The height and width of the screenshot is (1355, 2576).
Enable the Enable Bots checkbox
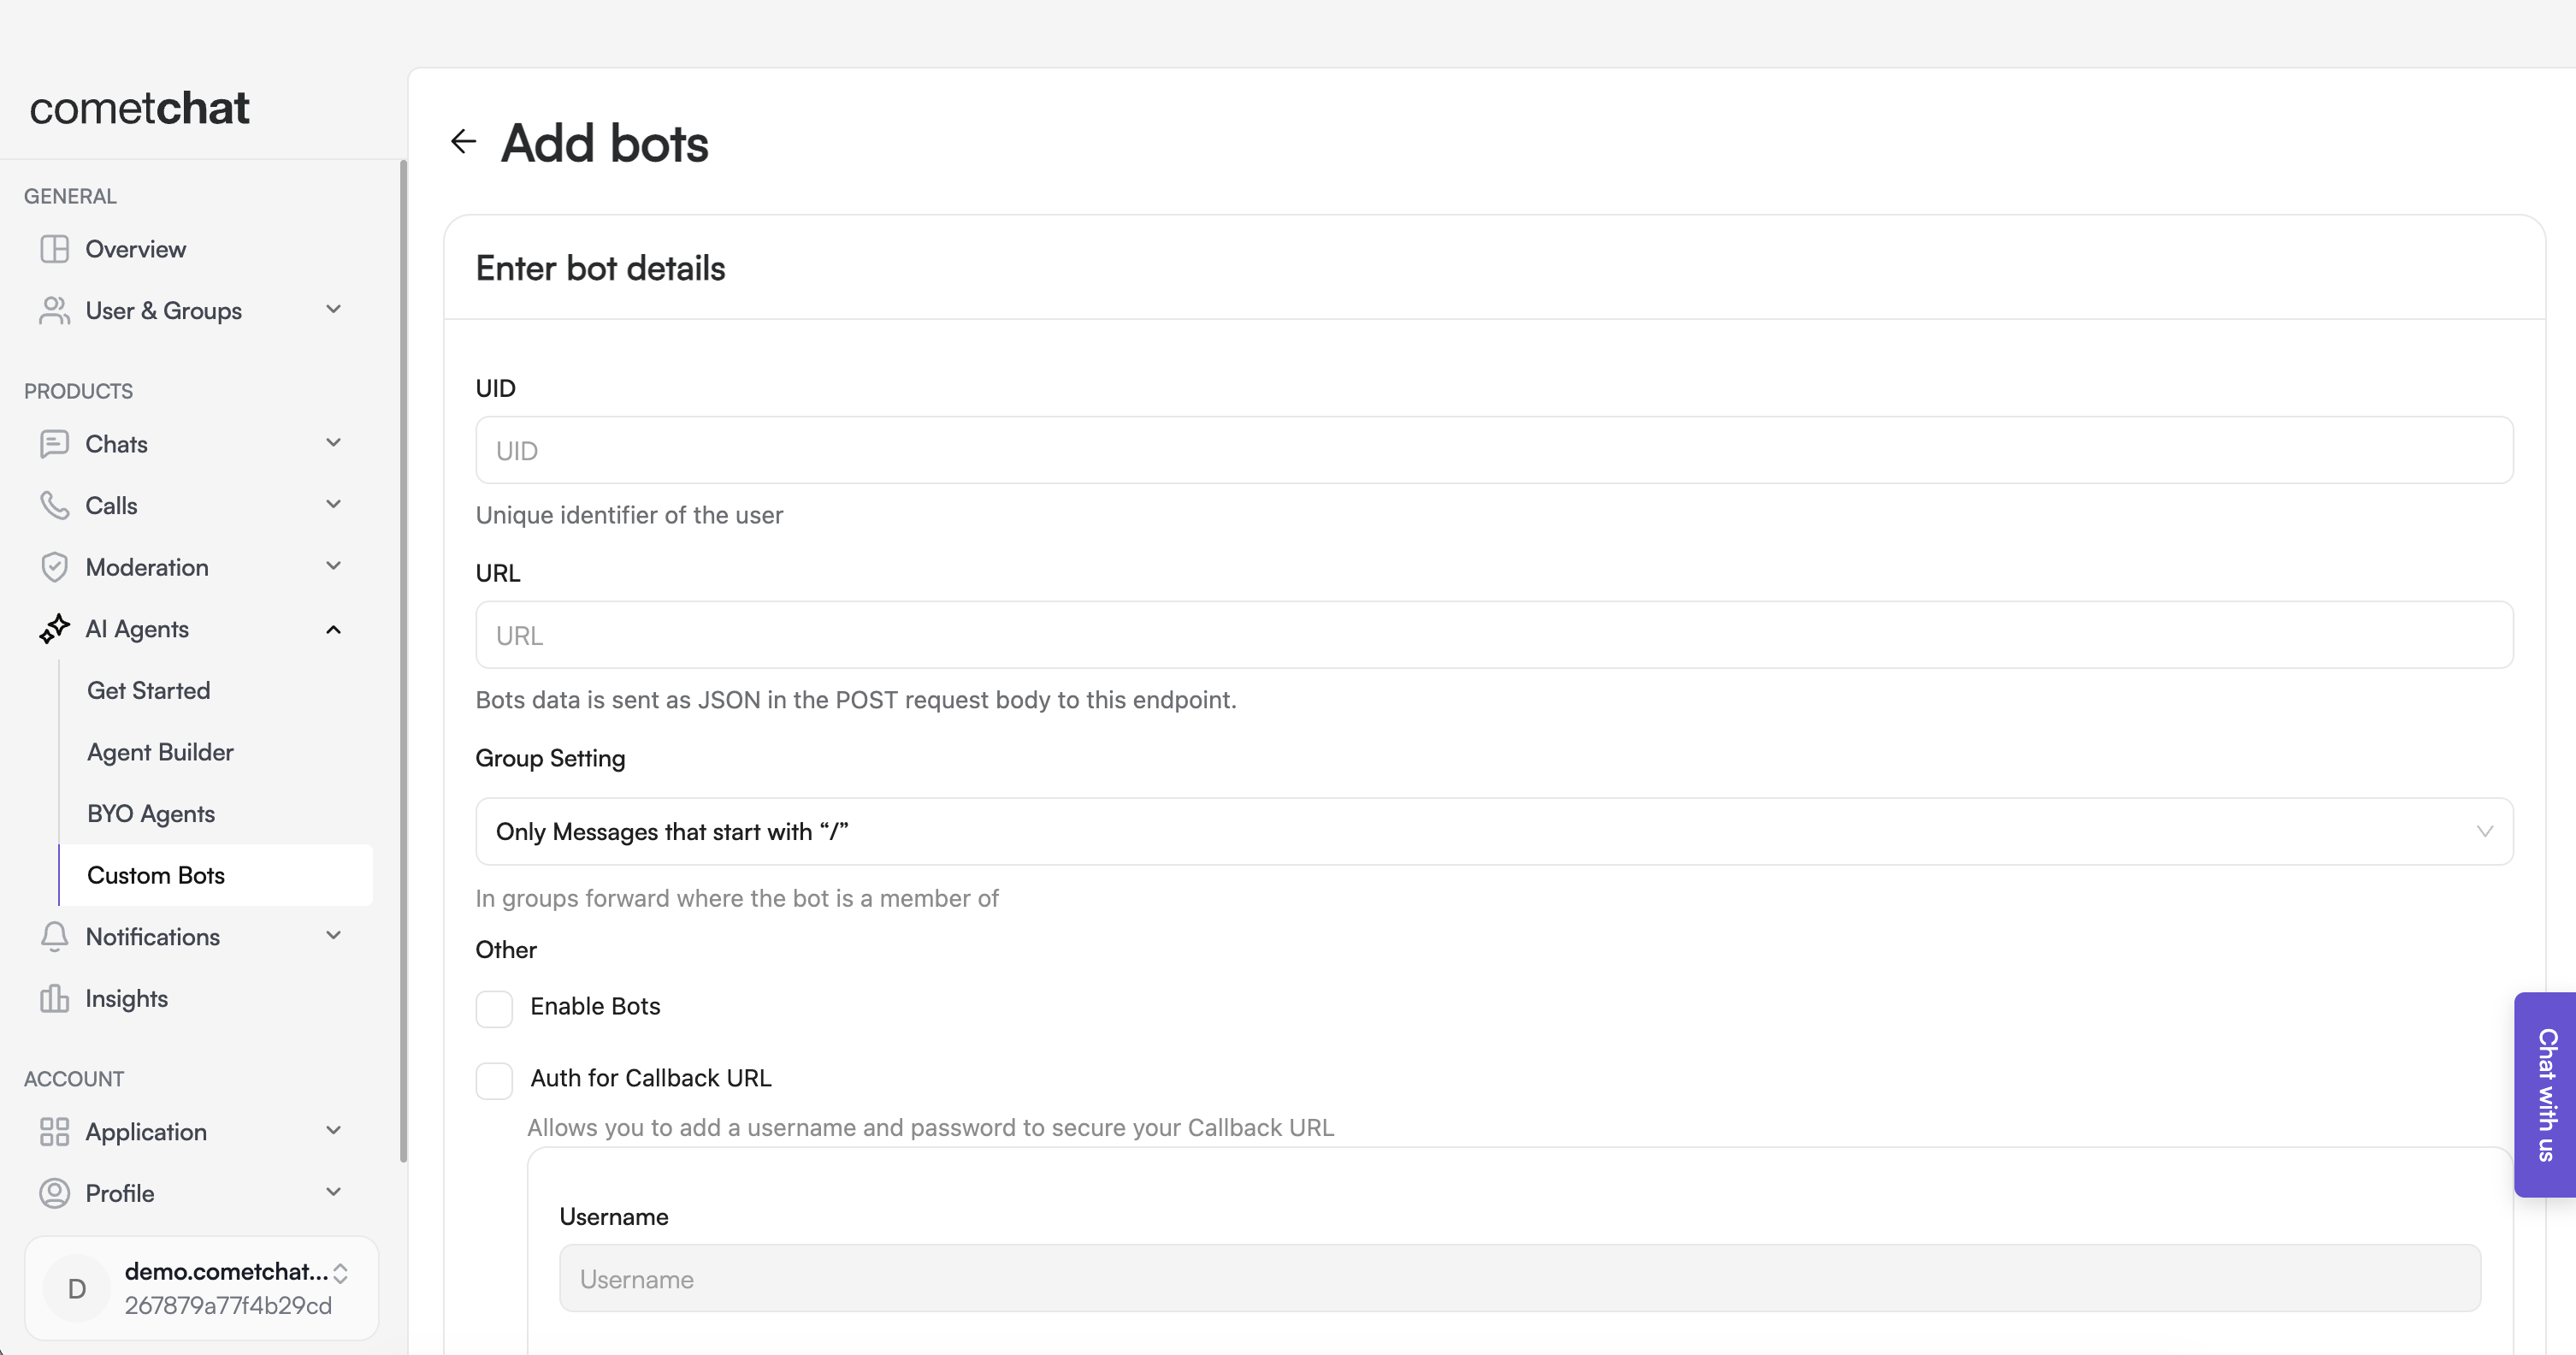click(494, 1008)
